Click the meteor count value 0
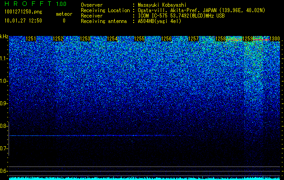Screen dimensions: 284x180 (64, 21)
